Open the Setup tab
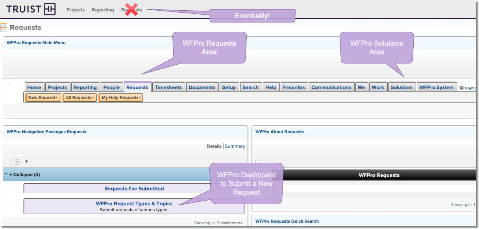 229,87
